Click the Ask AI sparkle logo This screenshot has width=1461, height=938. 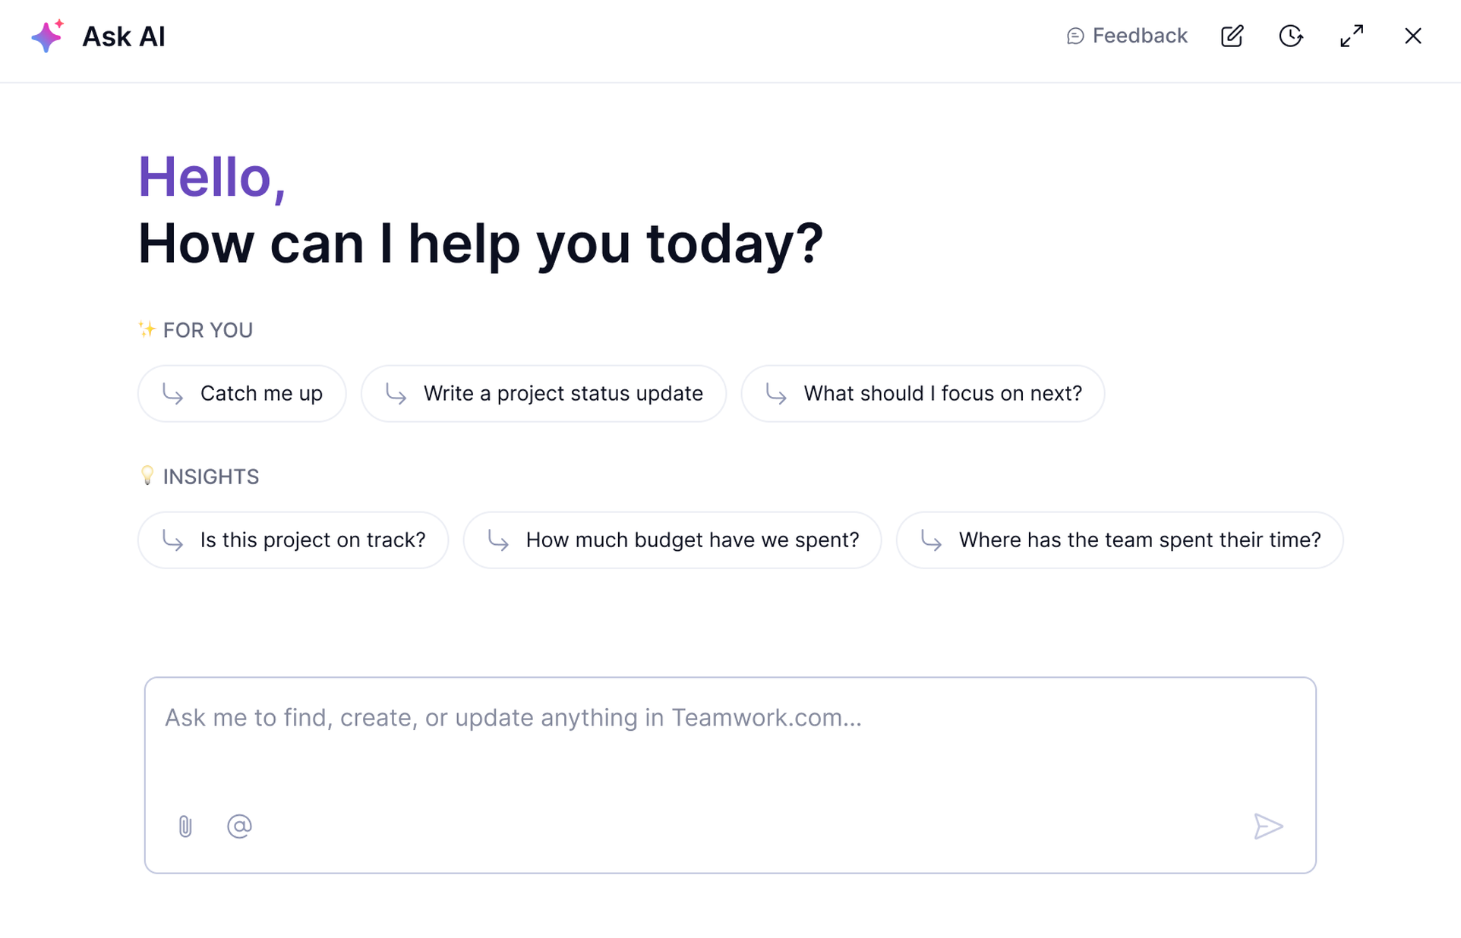coord(47,36)
